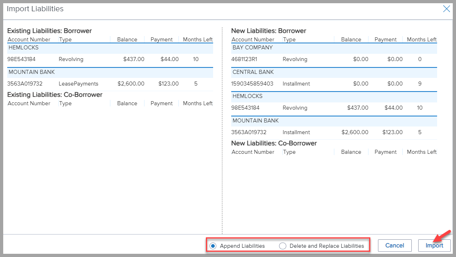Click Type header under New Liabilities: Borrower
Screen dimensions: 456x257
click(290, 39)
